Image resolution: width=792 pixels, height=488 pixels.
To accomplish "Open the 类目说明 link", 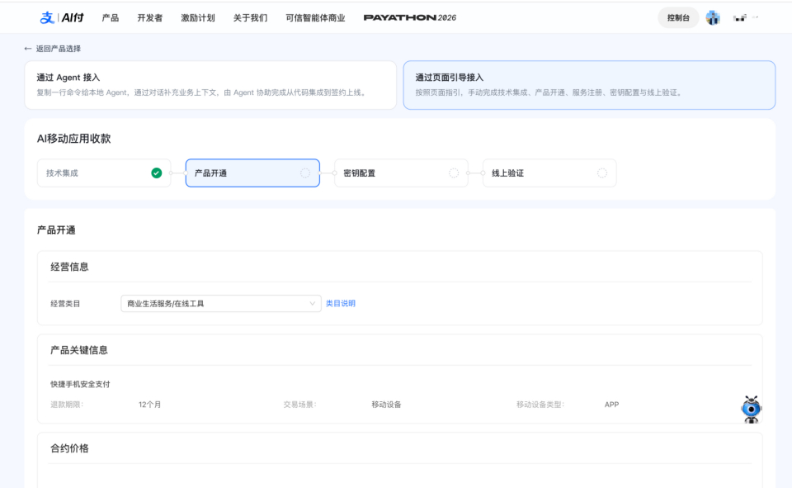I will click(x=341, y=303).
